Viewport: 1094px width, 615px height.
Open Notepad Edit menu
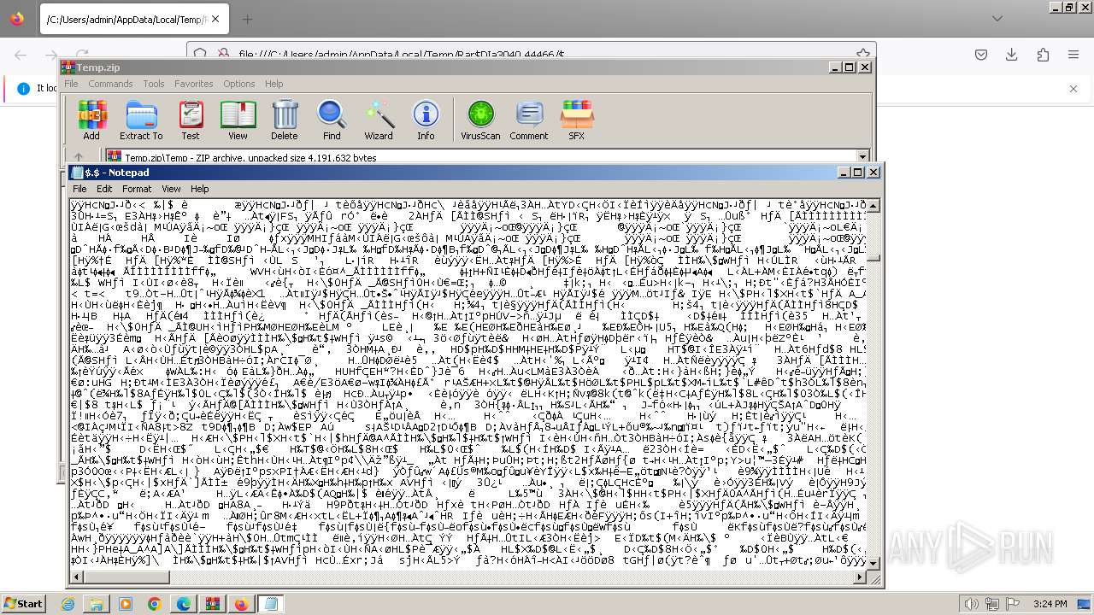(x=104, y=189)
